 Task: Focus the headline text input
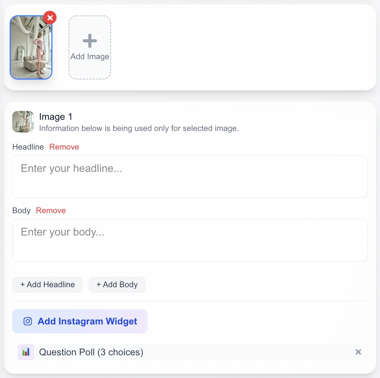point(190,176)
